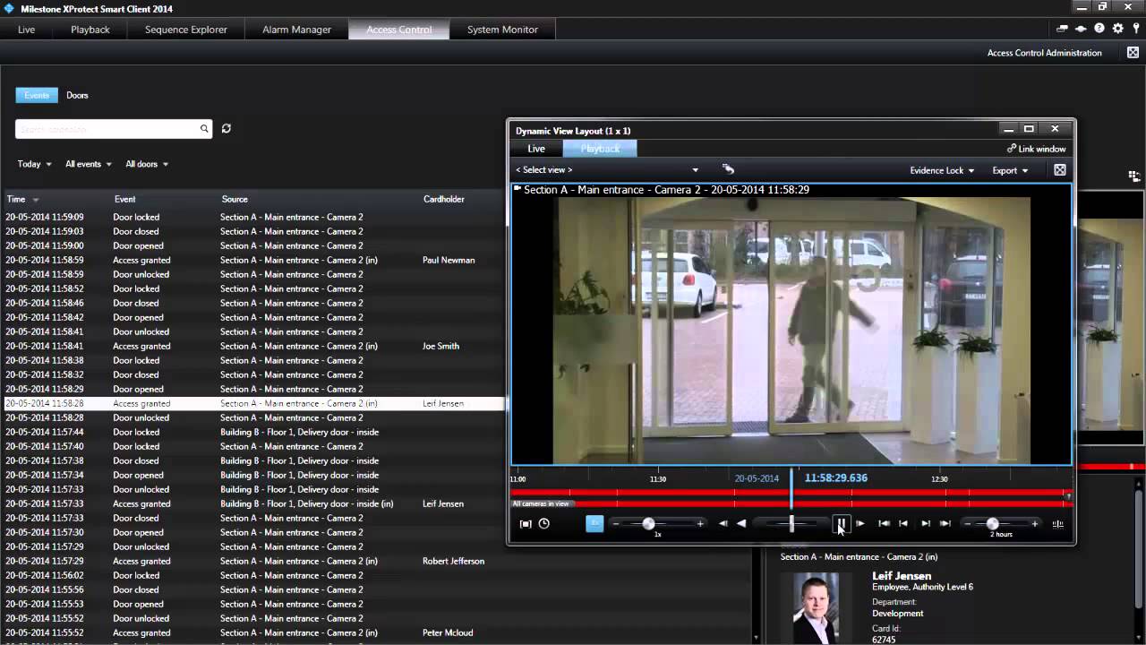1146x645 pixels.
Task: Click the chain icon of Link window
Action: point(1012,149)
